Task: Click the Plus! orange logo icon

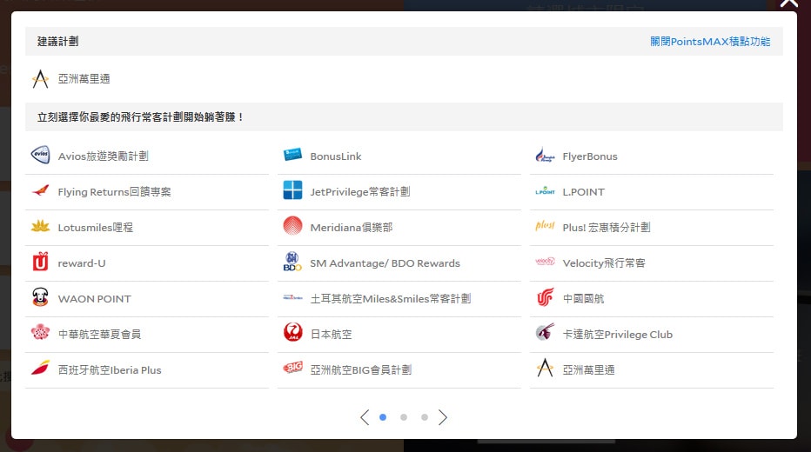Action: pyautogui.click(x=545, y=226)
